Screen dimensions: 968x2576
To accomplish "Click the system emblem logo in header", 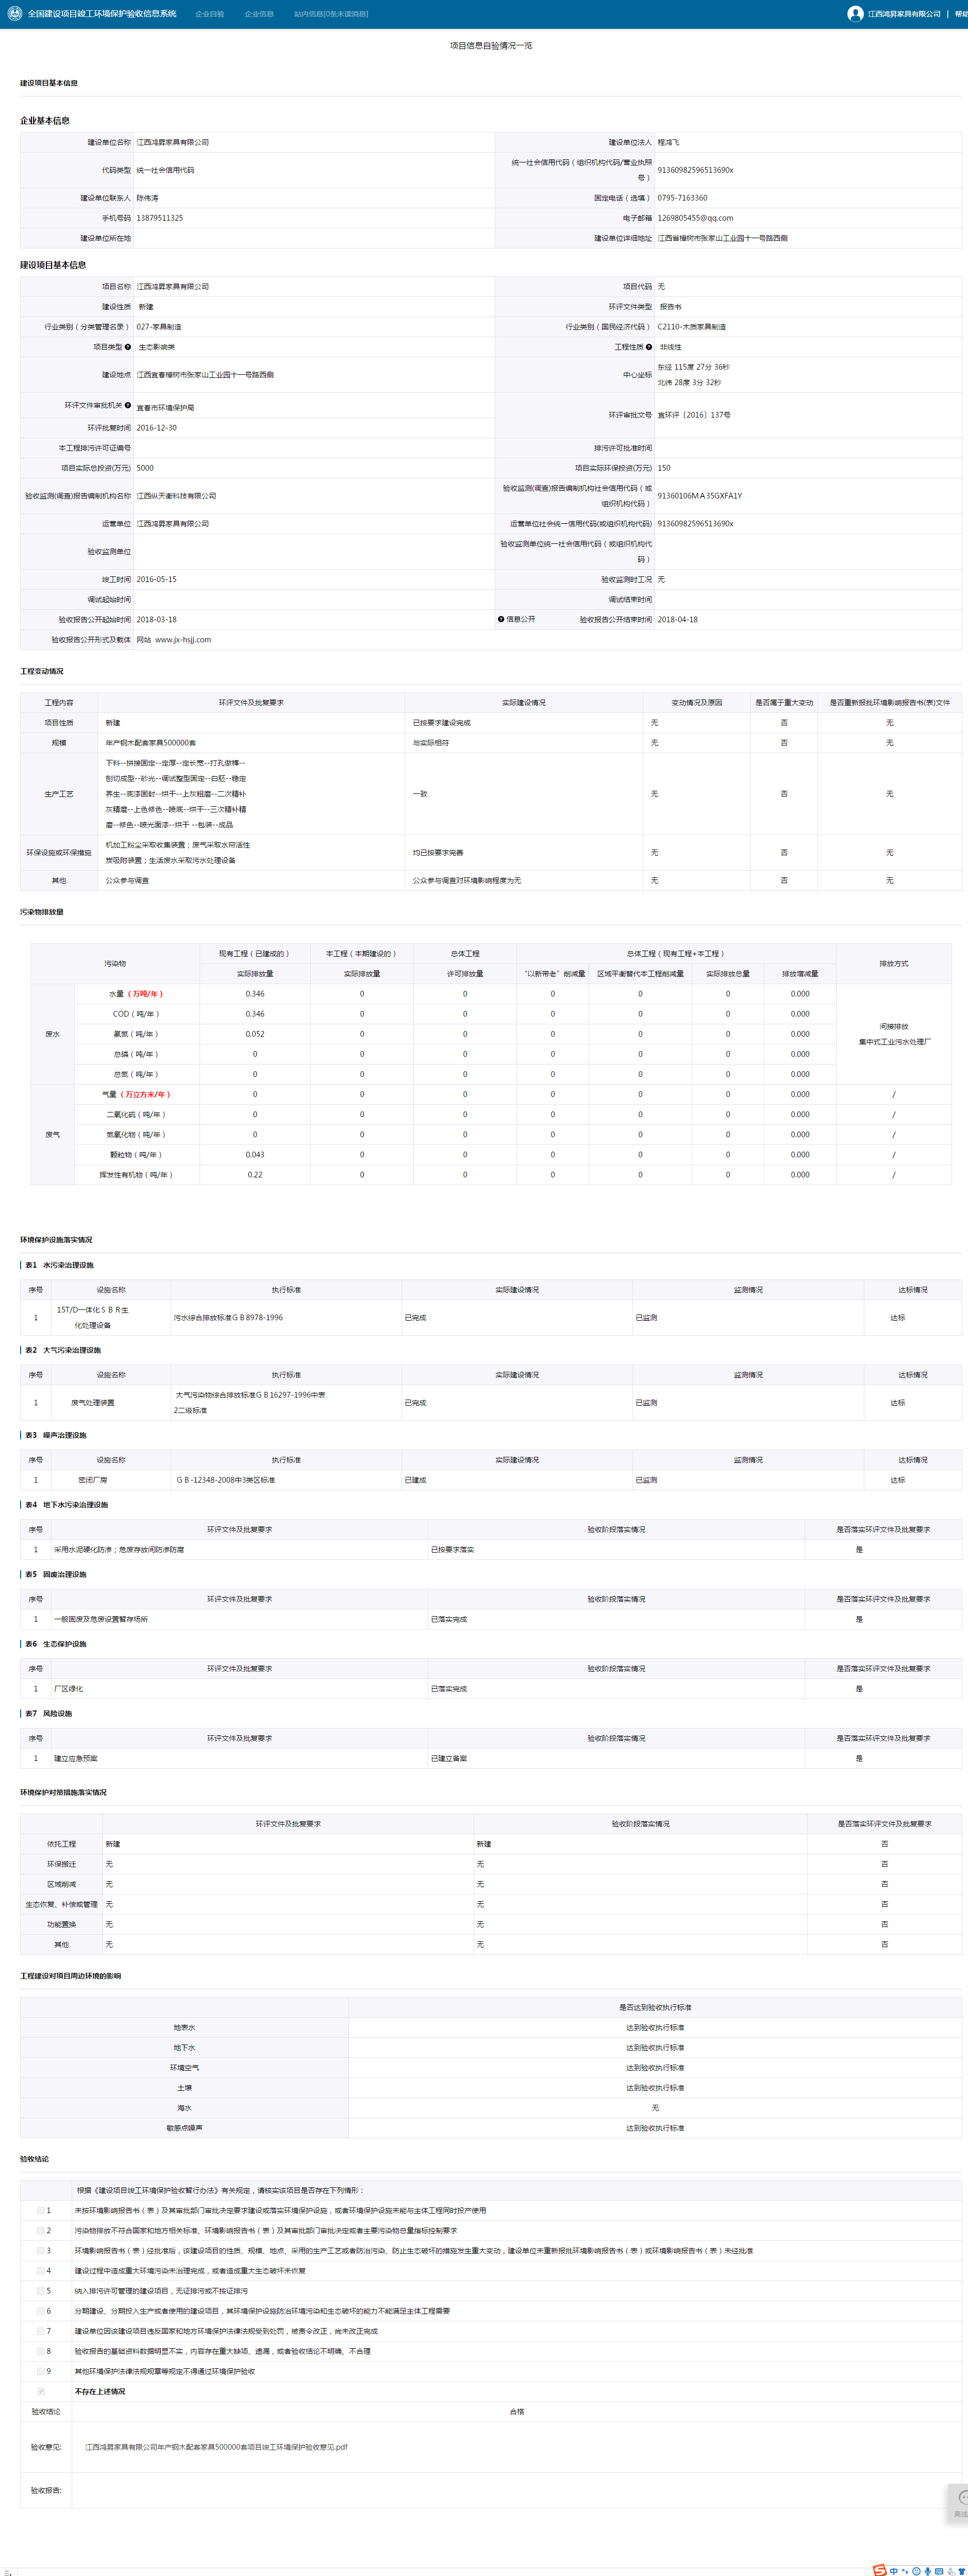I will coord(14,14).
